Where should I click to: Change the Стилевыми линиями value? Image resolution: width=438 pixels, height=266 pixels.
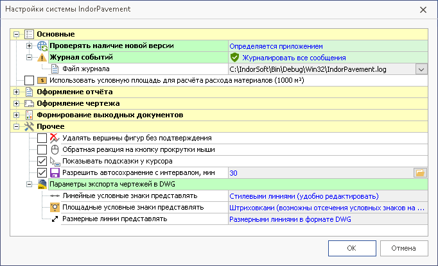click(x=304, y=196)
